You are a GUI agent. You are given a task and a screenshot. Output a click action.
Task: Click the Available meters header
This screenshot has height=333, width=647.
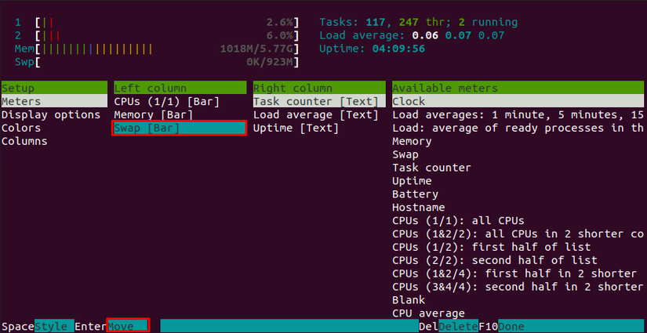(519, 89)
